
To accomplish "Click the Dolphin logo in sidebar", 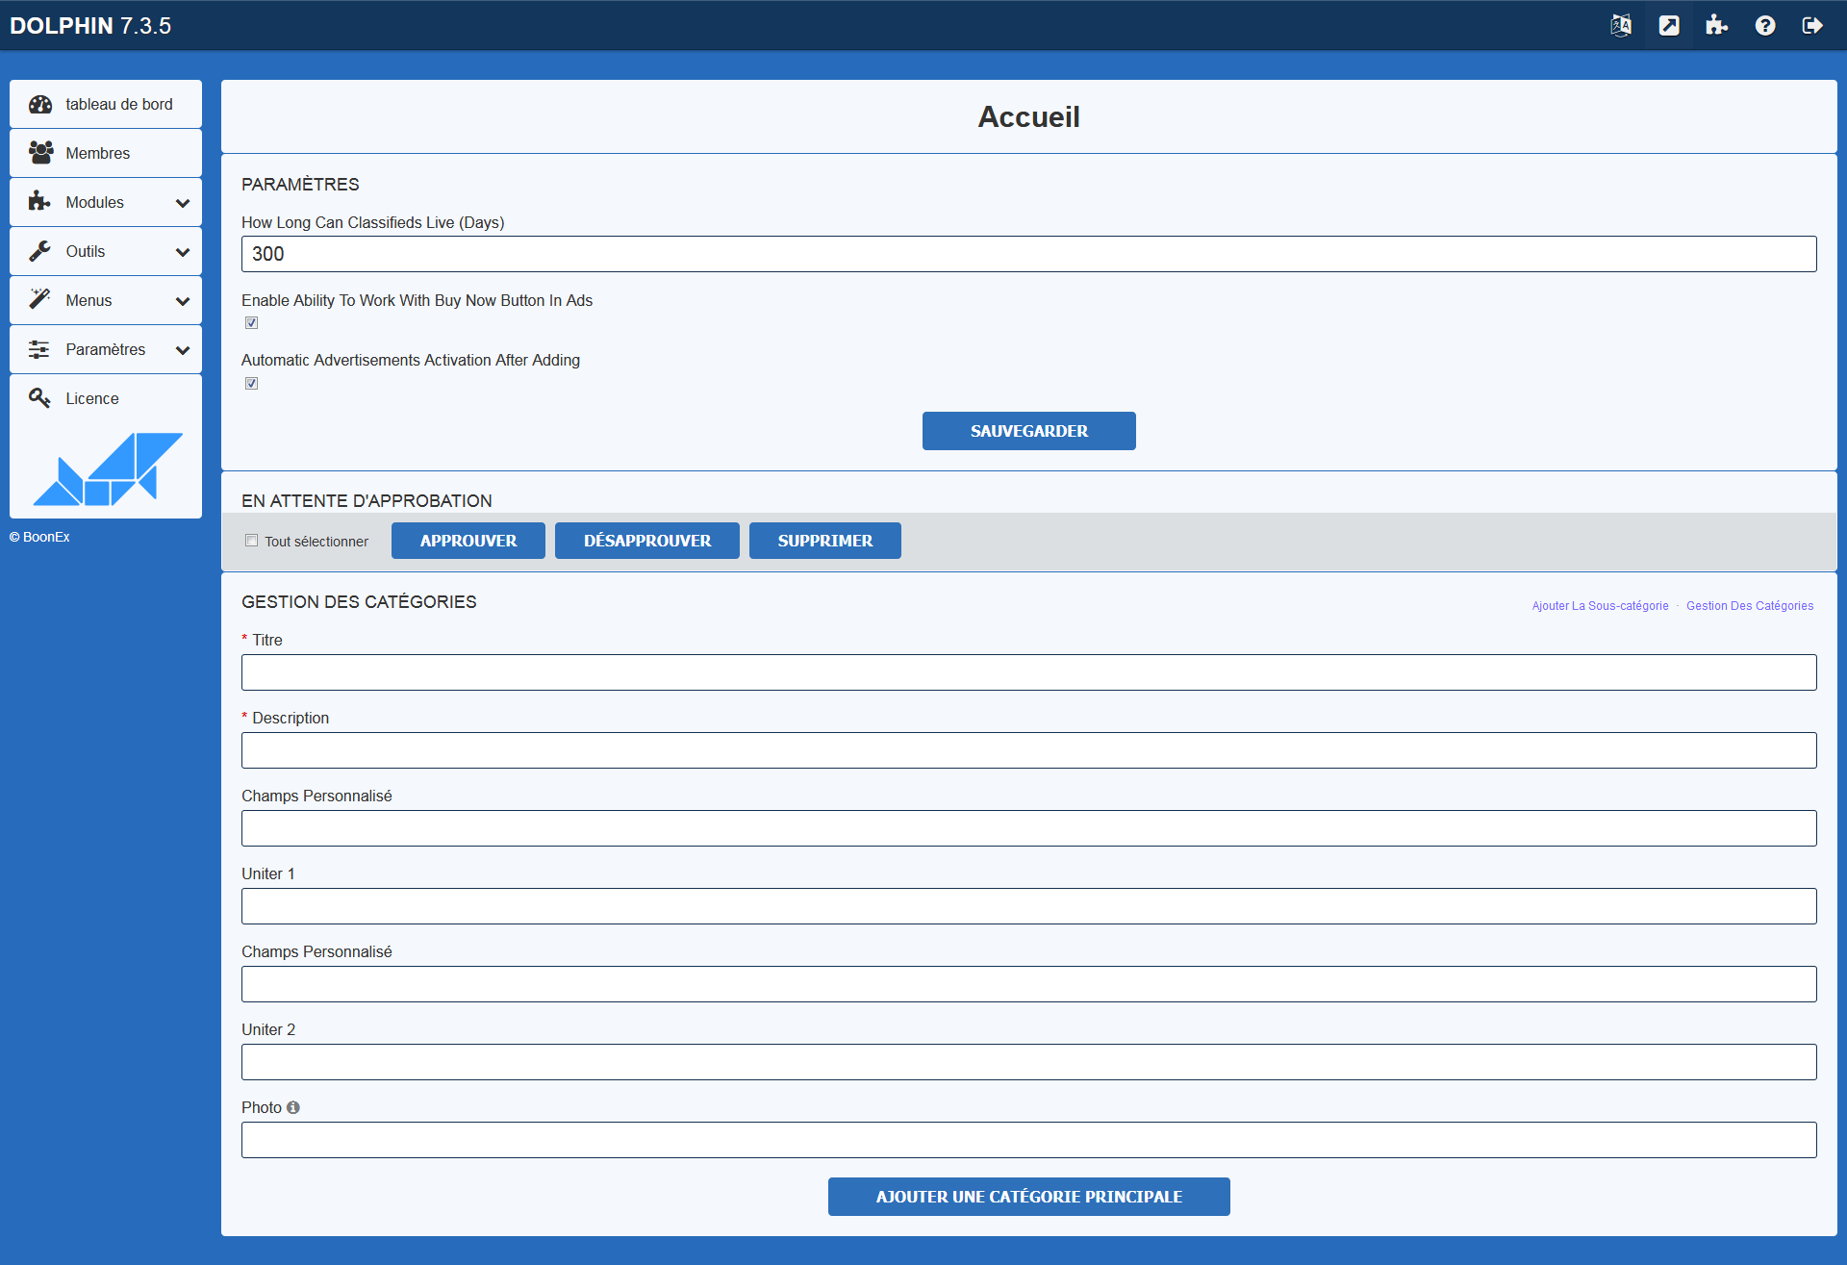I will (107, 469).
